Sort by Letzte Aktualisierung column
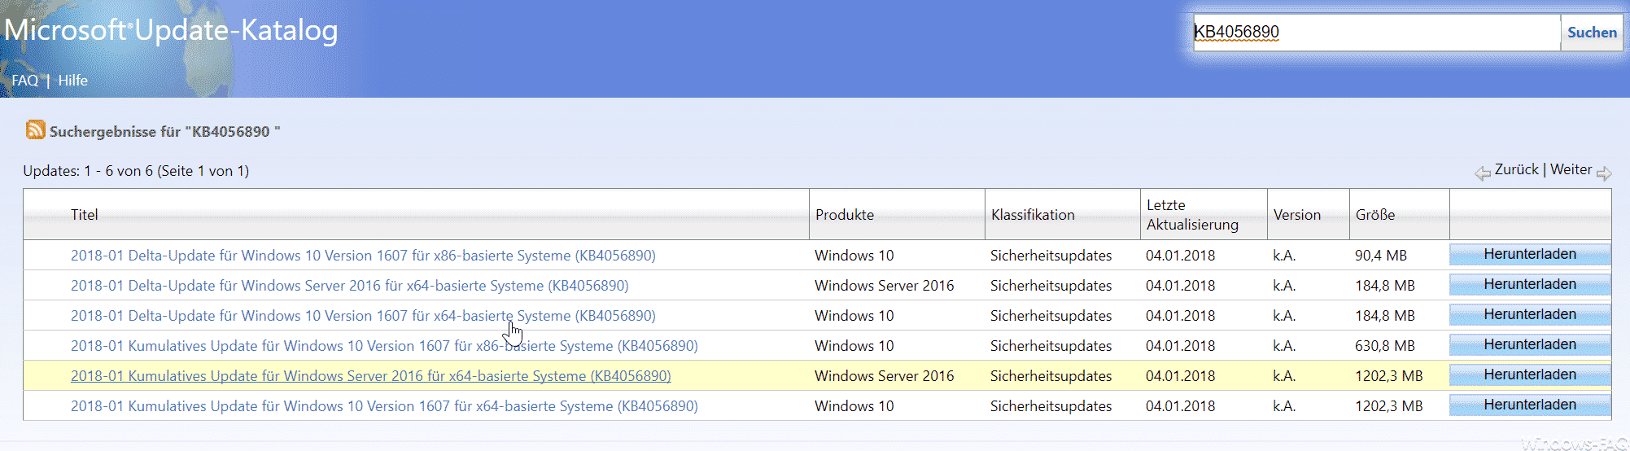This screenshot has width=1630, height=451. click(1192, 215)
